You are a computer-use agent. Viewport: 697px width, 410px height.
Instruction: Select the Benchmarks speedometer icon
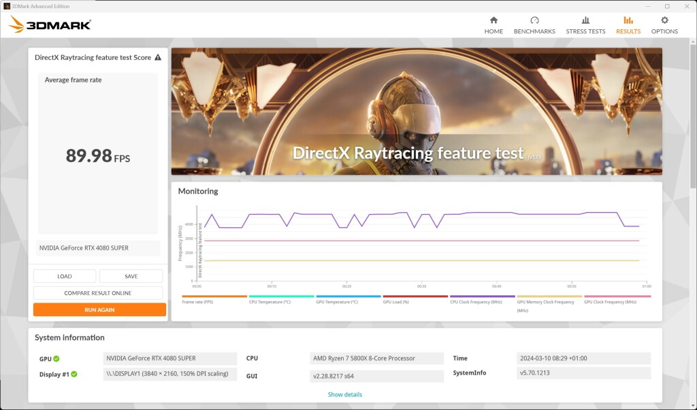tap(535, 21)
